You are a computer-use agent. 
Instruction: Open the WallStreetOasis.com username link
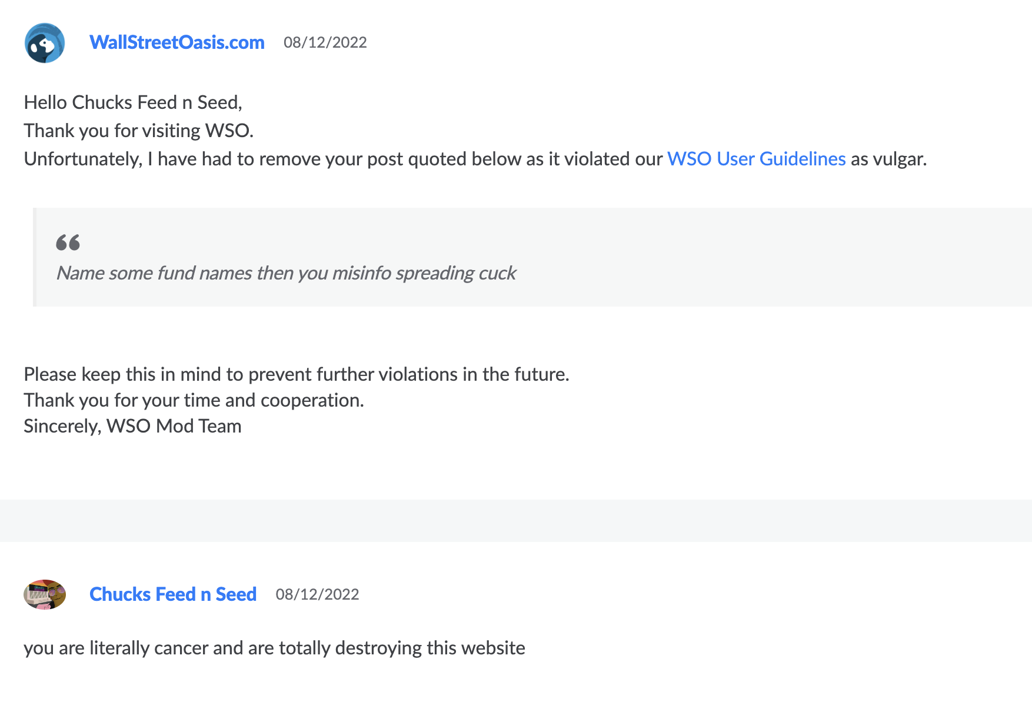(x=177, y=42)
